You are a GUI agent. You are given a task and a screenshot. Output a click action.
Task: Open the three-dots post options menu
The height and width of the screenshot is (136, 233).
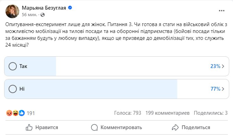(222, 11)
